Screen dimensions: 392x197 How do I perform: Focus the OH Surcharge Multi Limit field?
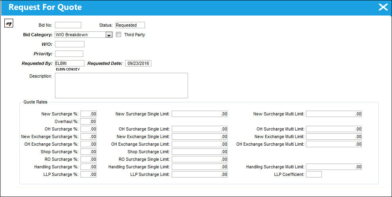[334, 129]
